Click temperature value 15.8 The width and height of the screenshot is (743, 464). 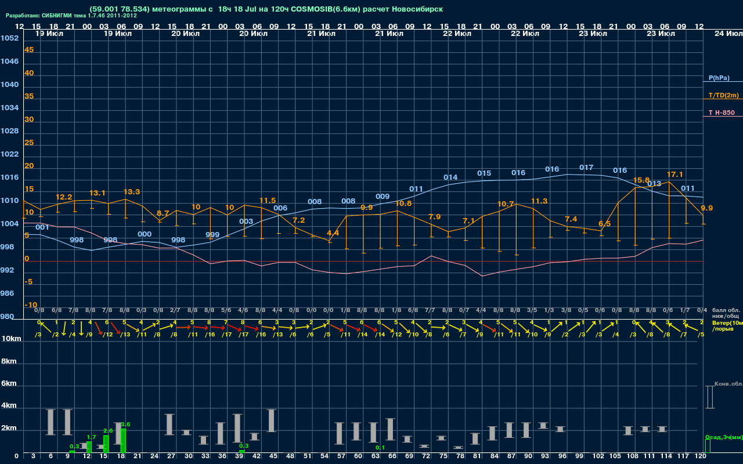641,180
